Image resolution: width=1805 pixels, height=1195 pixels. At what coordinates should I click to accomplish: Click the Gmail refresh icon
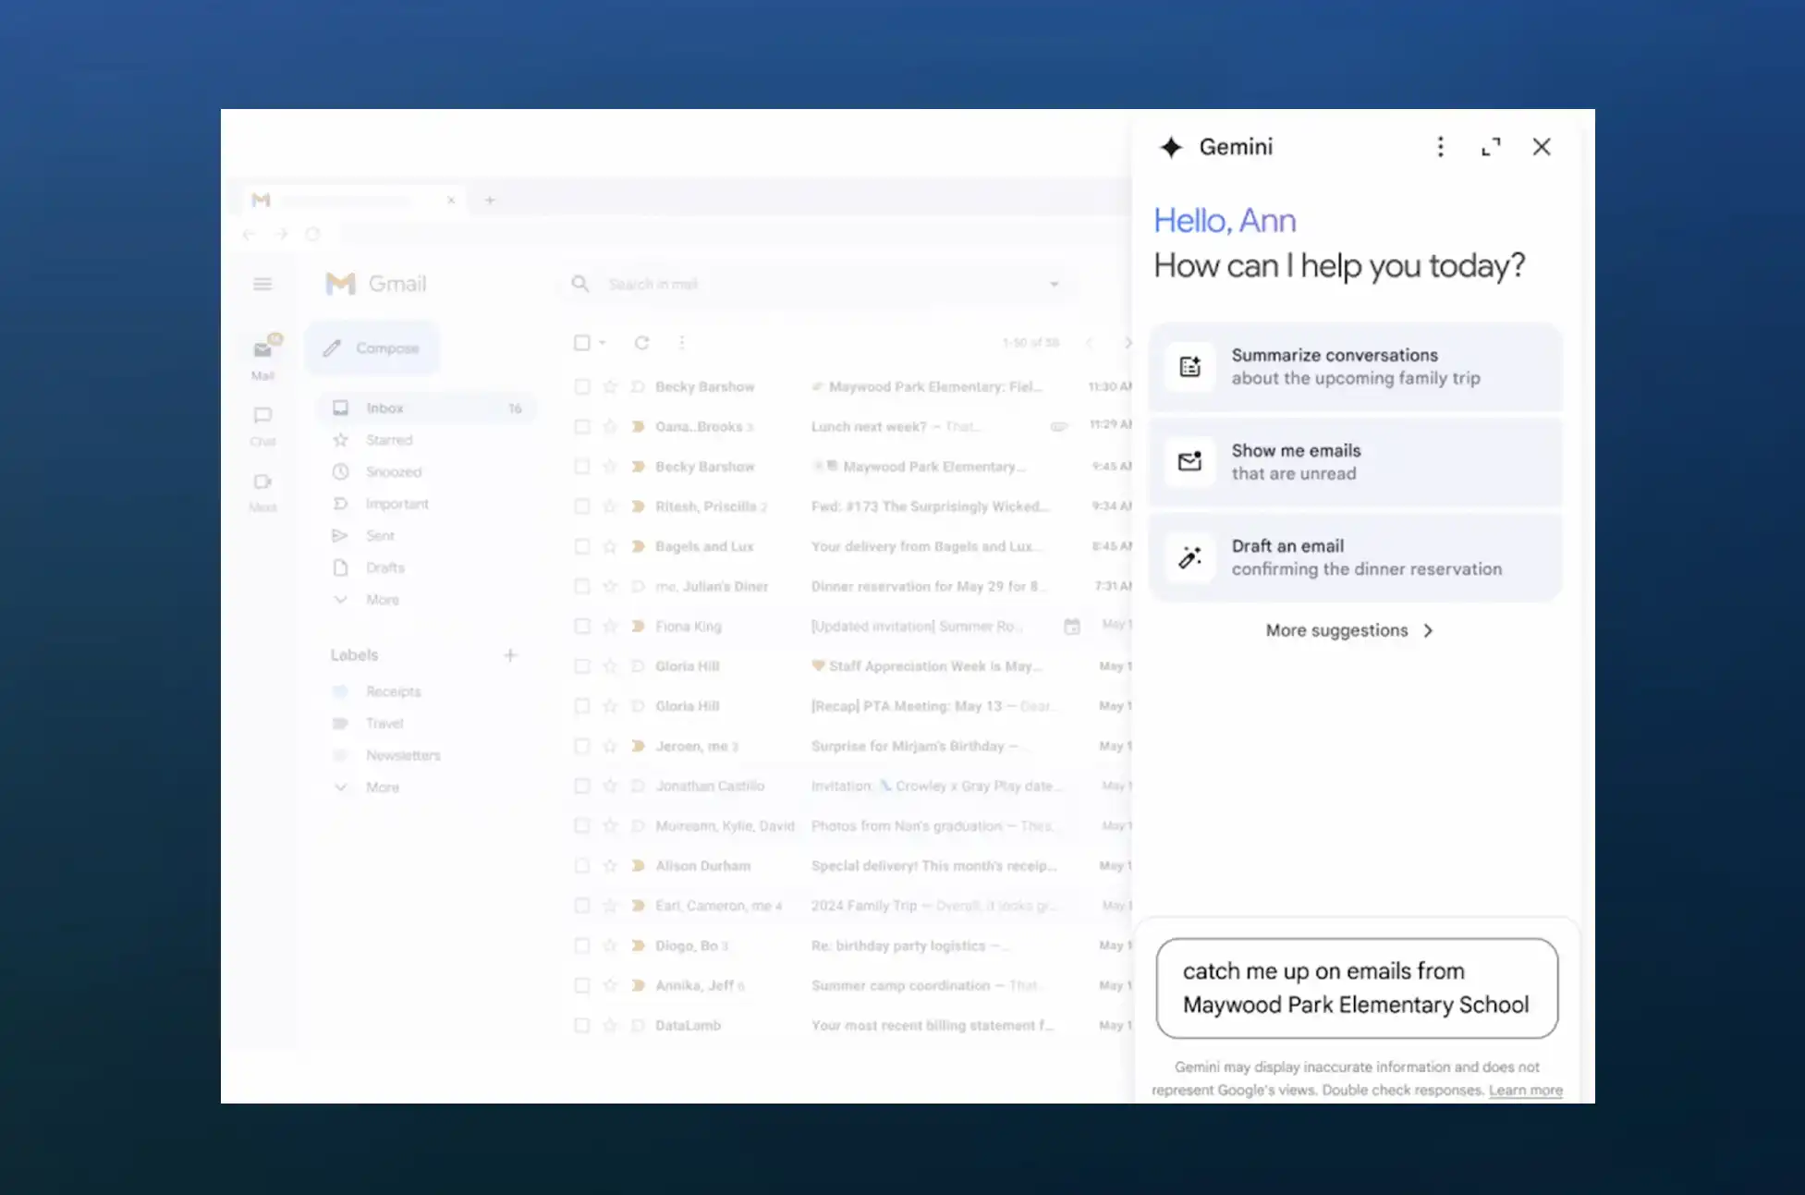pyautogui.click(x=641, y=343)
